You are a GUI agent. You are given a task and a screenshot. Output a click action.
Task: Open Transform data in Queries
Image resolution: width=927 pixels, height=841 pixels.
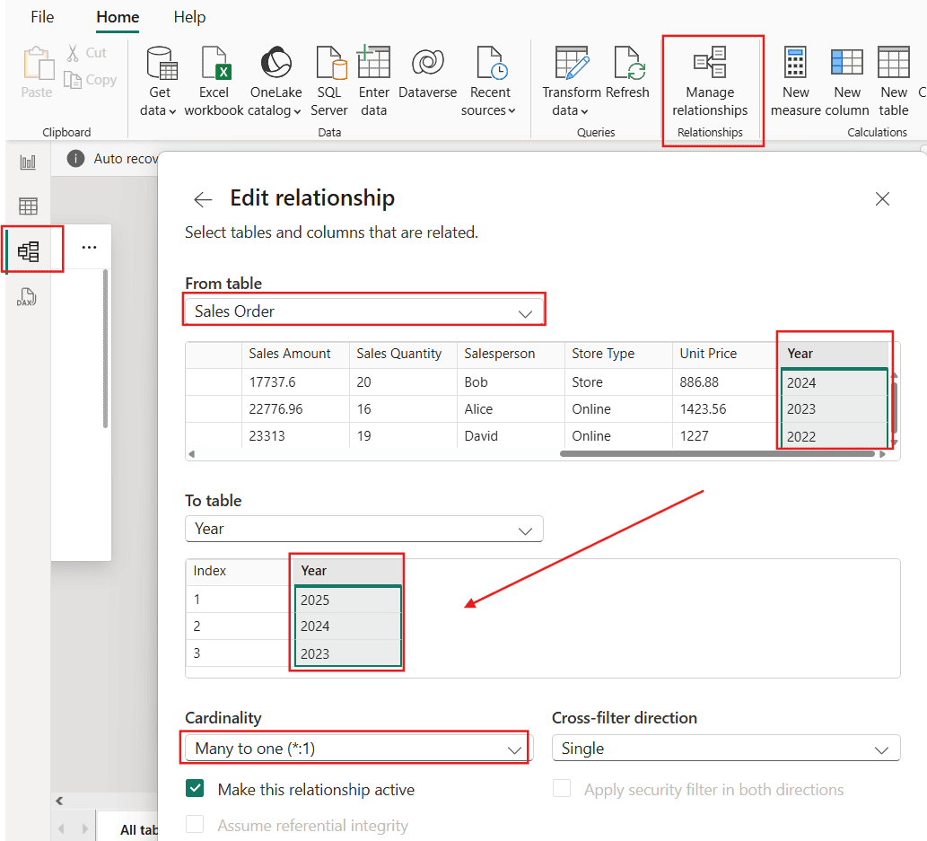click(x=571, y=81)
